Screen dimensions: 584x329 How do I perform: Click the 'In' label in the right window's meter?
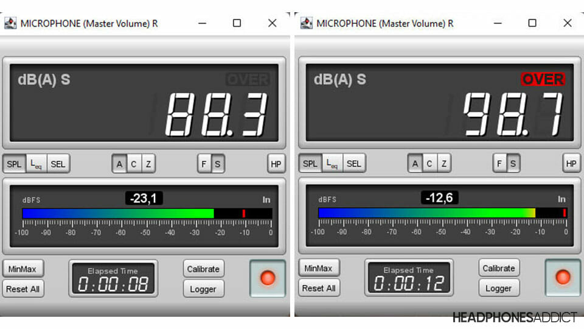point(561,199)
